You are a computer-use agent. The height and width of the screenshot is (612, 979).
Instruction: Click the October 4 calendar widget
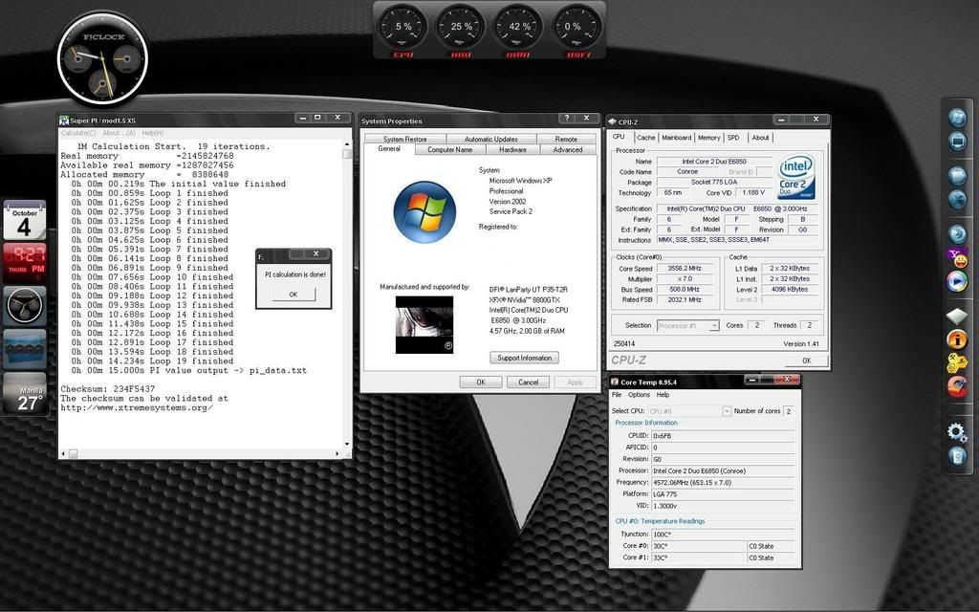coord(24,220)
